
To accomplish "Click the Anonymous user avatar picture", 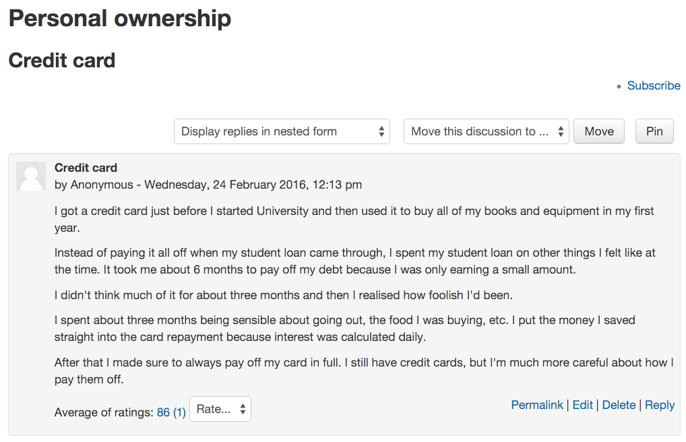I will pyautogui.click(x=31, y=177).
